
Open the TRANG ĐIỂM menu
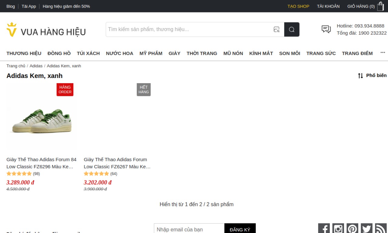[357, 53]
